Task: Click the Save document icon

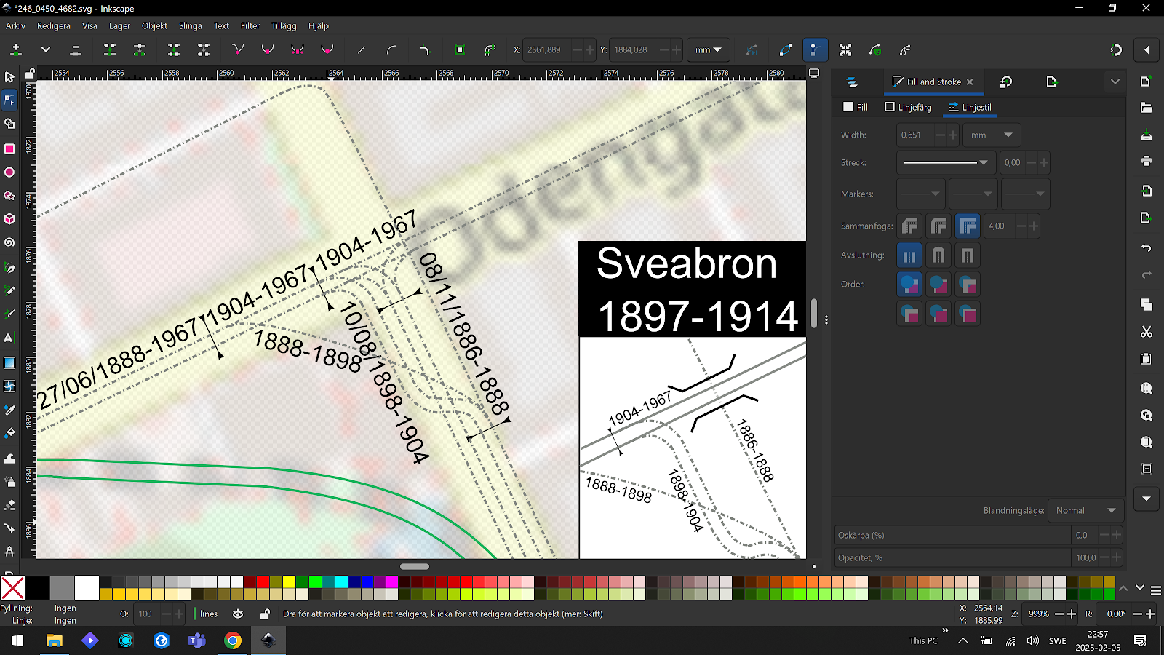Action: 1147,135
